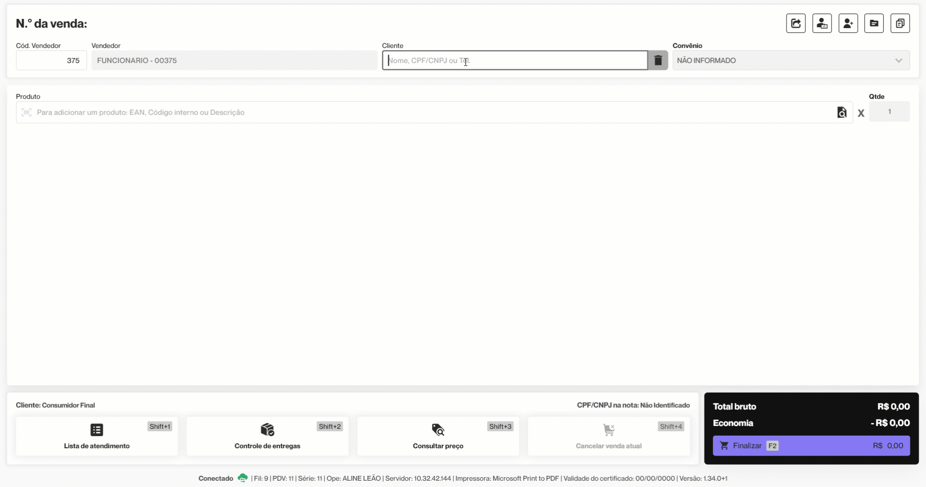This screenshot has width=926, height=487.
Task: Click the 'Ope: ALINE LEÃO' status entry
Action: [x=353, y=478]
